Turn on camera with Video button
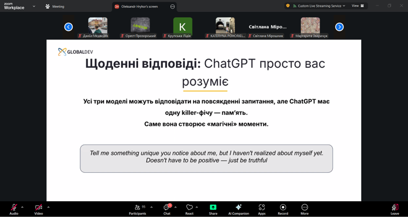This screenshot has height=217, width=408. pos(39,208)
